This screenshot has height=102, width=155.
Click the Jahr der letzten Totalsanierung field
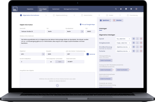75,54
